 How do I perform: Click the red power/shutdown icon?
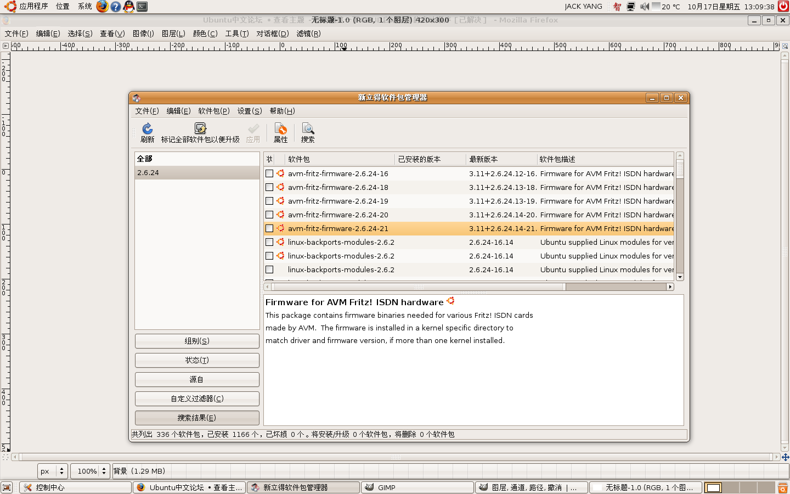783,7
